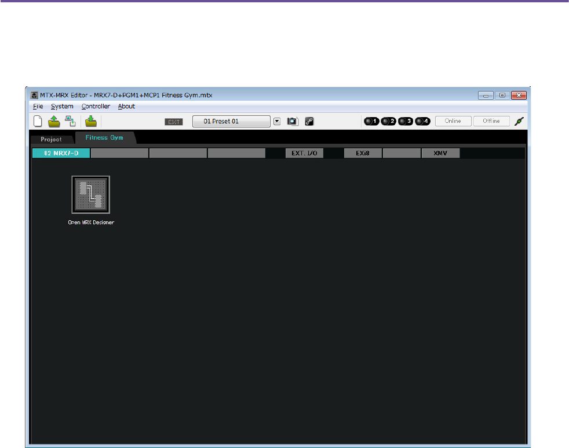The width and height of the screenshot is (569, 448).
Task: Open the XMV tab
Action: pos(440,153)
